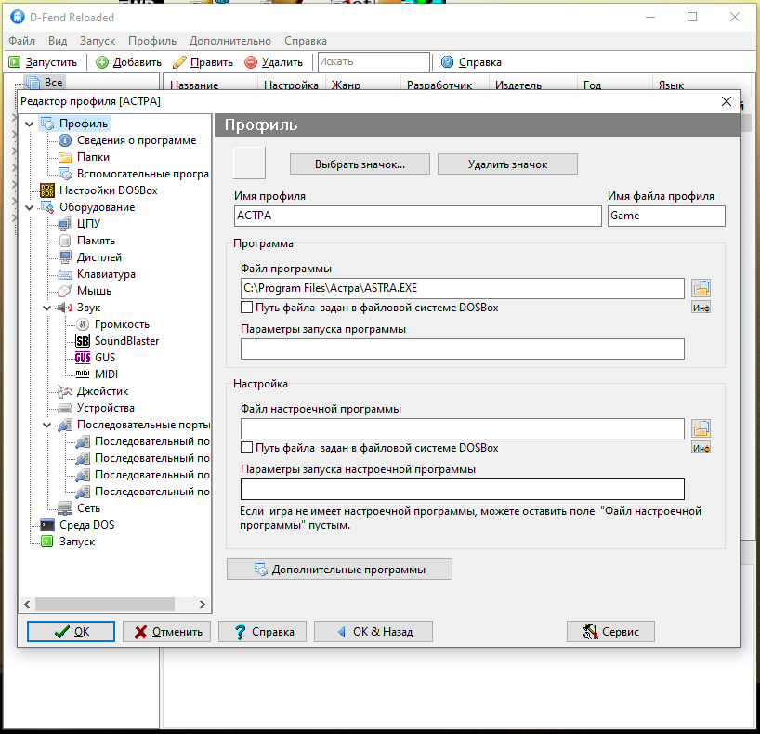The width and height of the screenshot is (760, 734).
Task: Open the Профиль menu in menu bar
Action: tap(152, 41)
